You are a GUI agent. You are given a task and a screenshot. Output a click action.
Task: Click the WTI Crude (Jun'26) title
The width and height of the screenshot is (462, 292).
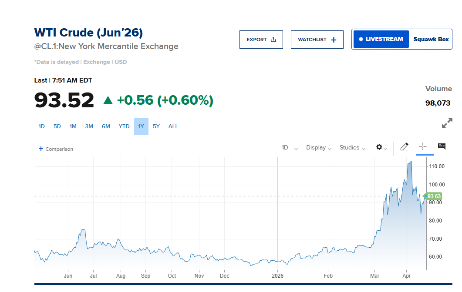[x=88, y=33]
